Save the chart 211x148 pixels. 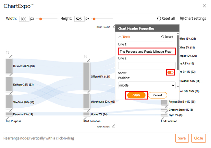[182, 138]
